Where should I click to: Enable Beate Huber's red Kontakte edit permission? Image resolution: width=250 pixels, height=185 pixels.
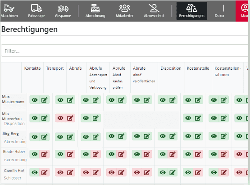click(44, 154)
